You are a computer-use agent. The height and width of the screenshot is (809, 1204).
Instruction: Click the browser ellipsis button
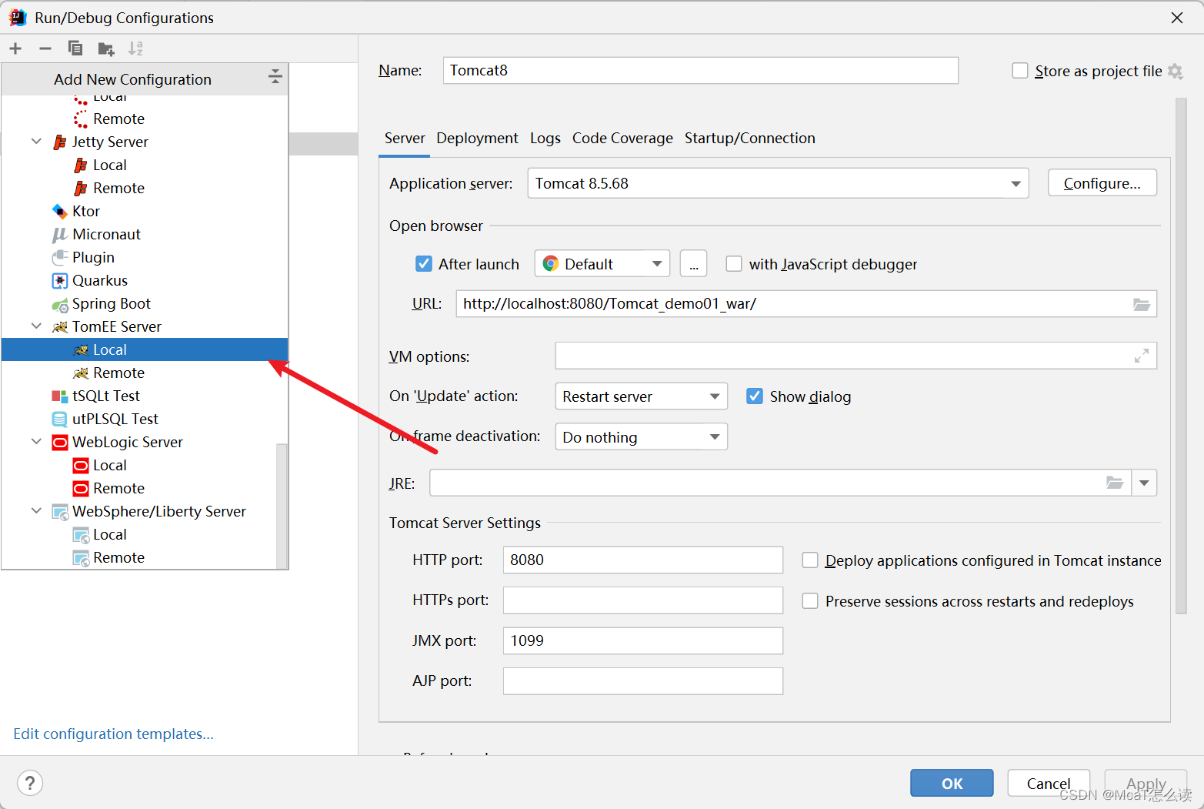tap(693, 264)
